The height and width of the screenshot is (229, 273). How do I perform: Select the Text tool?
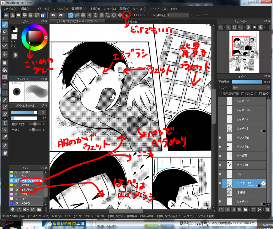click(x=5, y=123)
